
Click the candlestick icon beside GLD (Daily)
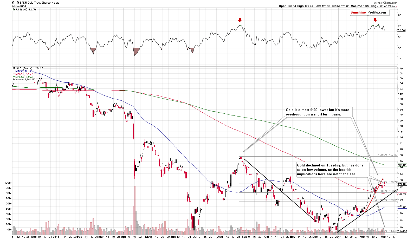[x=14, y=68]
